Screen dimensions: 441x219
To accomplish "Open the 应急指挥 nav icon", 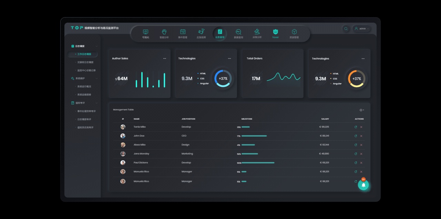I will (202, 32).
